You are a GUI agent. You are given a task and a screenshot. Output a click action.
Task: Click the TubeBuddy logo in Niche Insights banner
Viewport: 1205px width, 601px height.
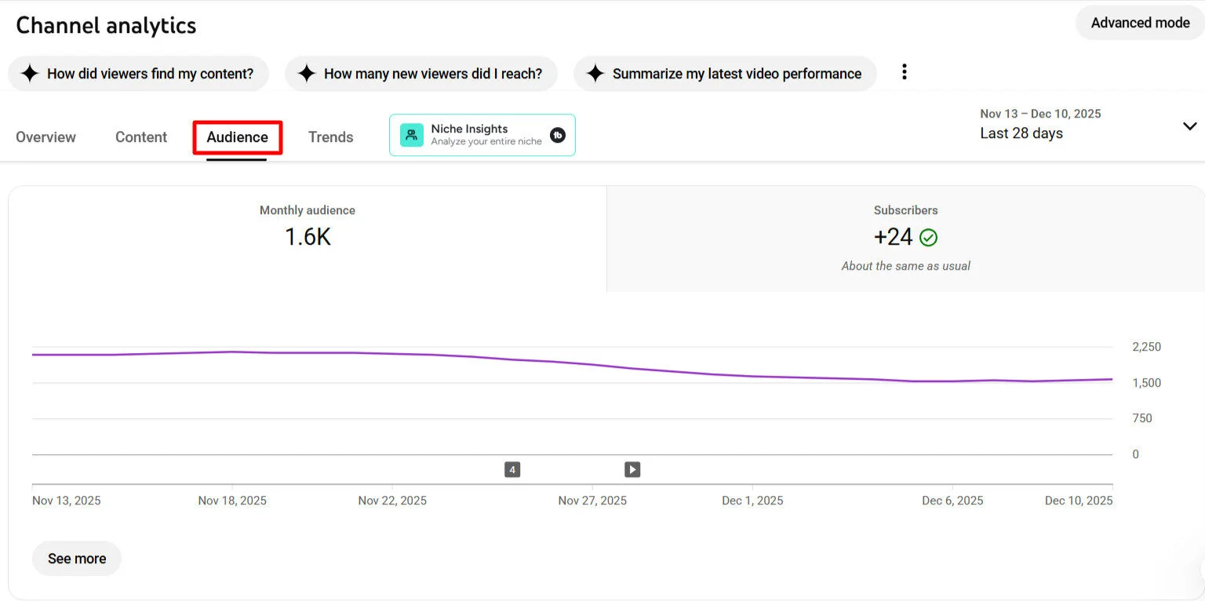(558, 135)
